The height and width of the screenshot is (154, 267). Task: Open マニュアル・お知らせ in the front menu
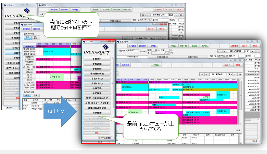[x=97, y=124]
